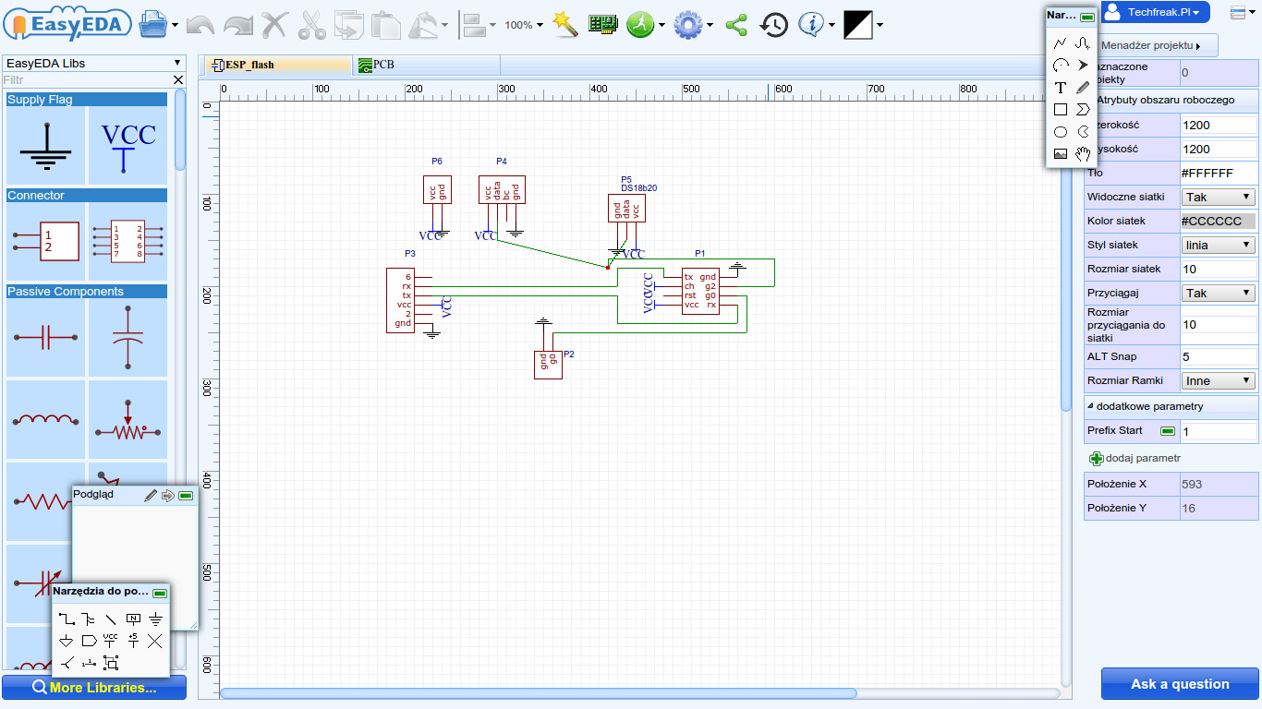Image resolution: width=1262 pixels, height=709 pixels.
Task: Select the net label tool
Action: pos(133,619)
